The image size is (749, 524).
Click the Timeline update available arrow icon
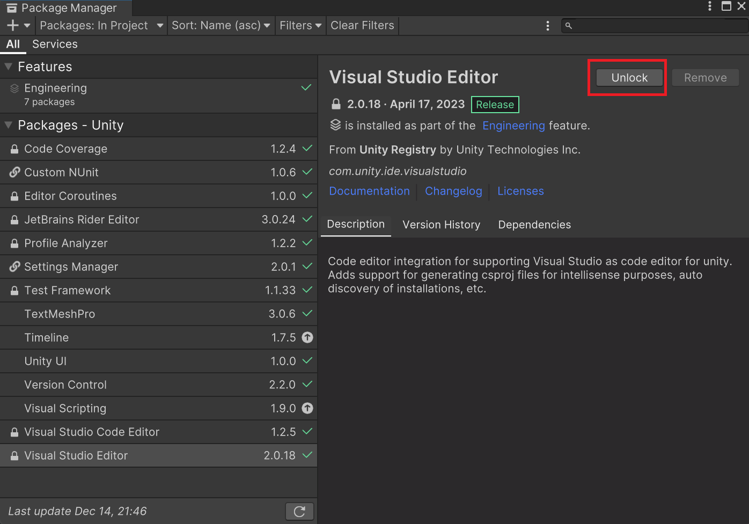point(307,337)
